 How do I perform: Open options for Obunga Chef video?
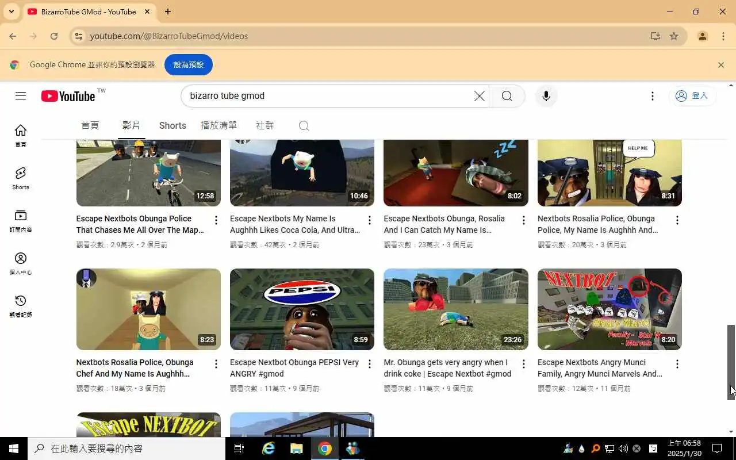click(x=216, y=364)
